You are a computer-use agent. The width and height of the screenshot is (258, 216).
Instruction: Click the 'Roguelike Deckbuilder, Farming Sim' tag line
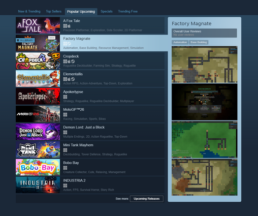(99, 66)
